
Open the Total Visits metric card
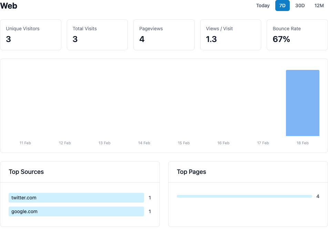[x=97, y=34]
